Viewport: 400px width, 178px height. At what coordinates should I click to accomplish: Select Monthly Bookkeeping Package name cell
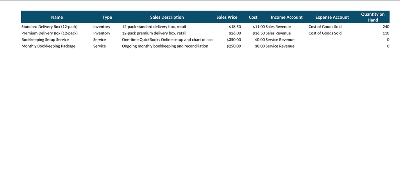48,46
